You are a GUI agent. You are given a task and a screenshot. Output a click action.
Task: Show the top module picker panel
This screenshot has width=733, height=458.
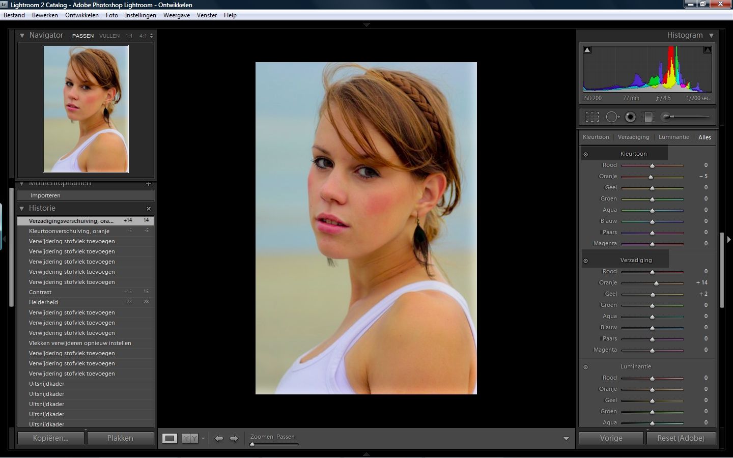(x=366, y=24)
